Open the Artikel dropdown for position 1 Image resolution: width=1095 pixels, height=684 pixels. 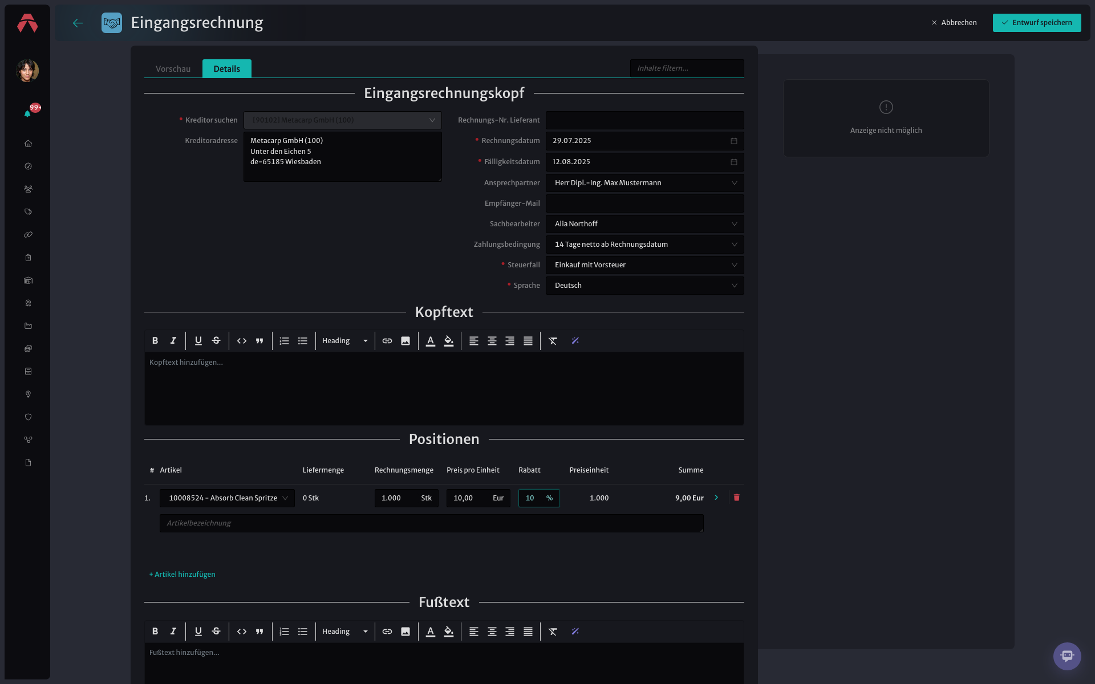click(x=227, y=498)
